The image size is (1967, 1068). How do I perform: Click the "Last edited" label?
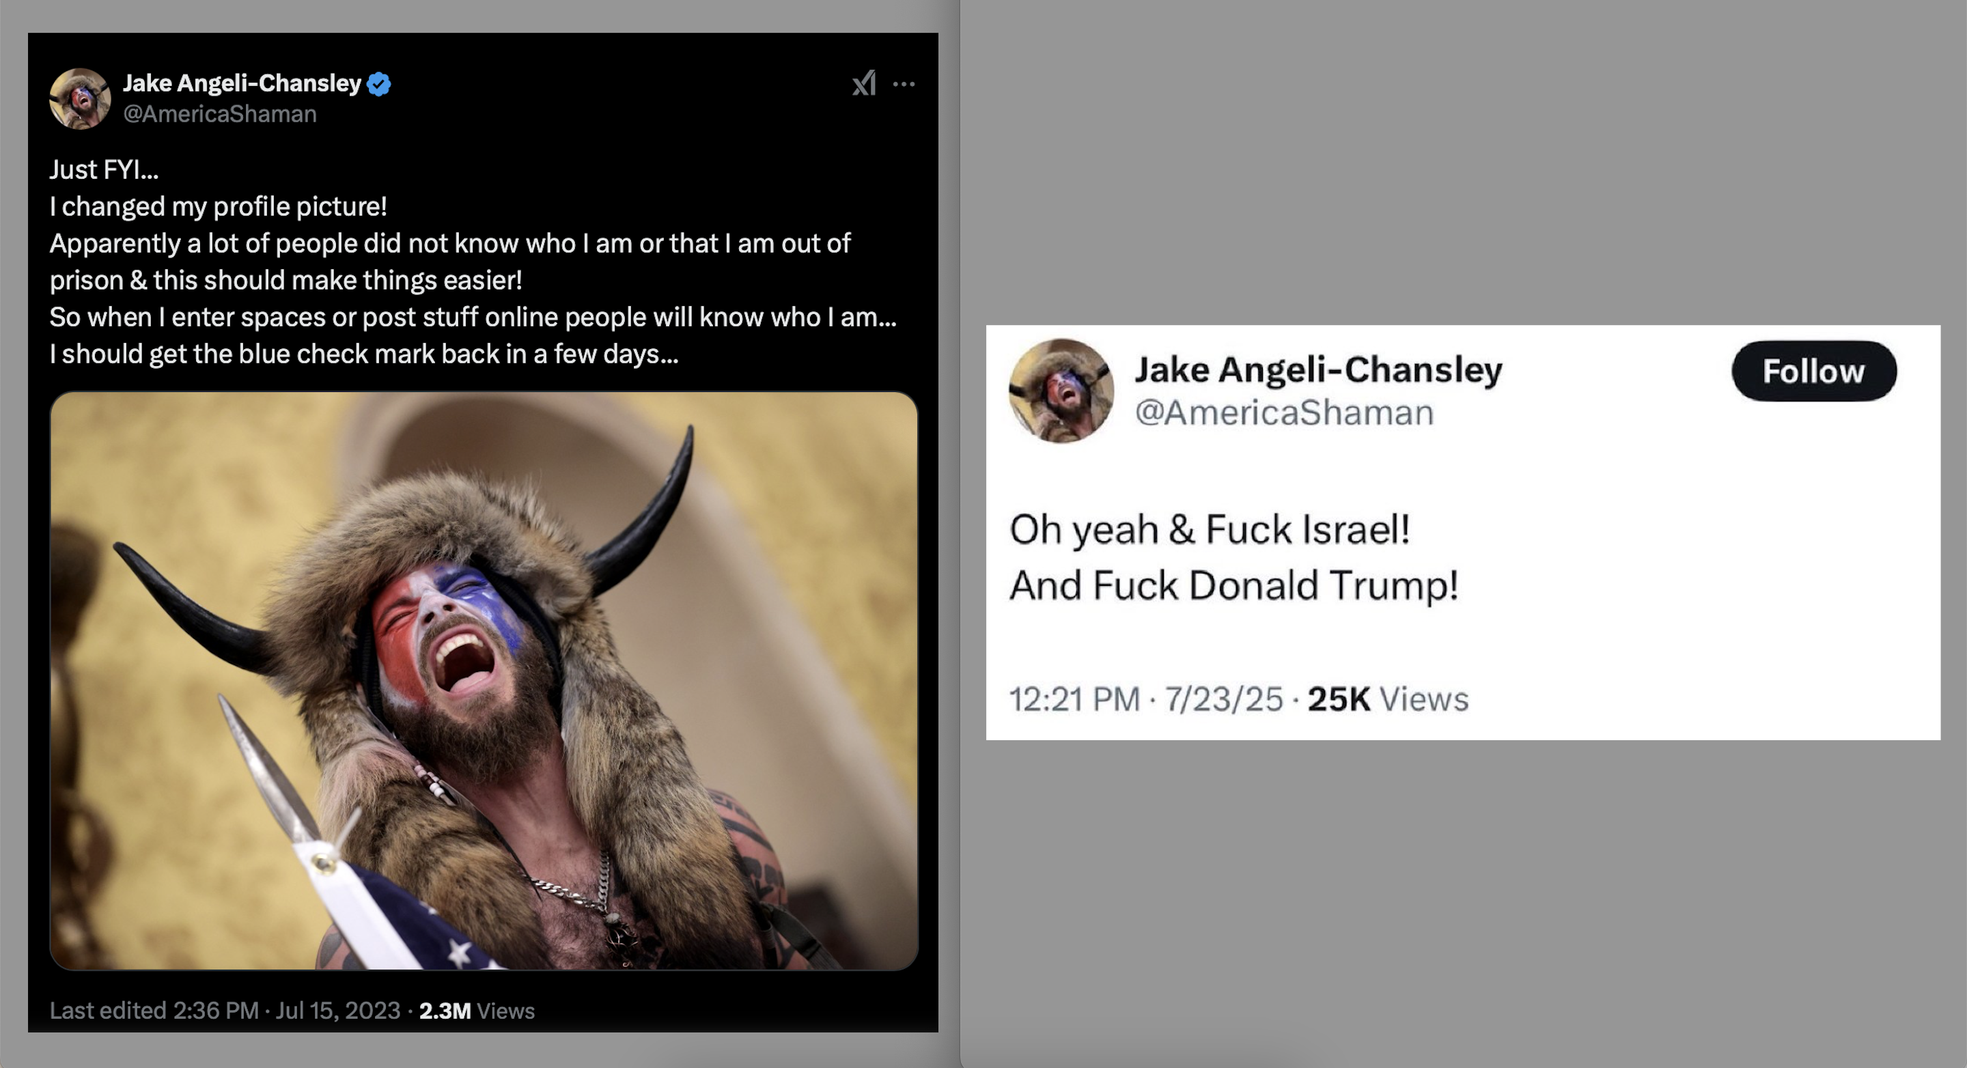coord(108,1010)
